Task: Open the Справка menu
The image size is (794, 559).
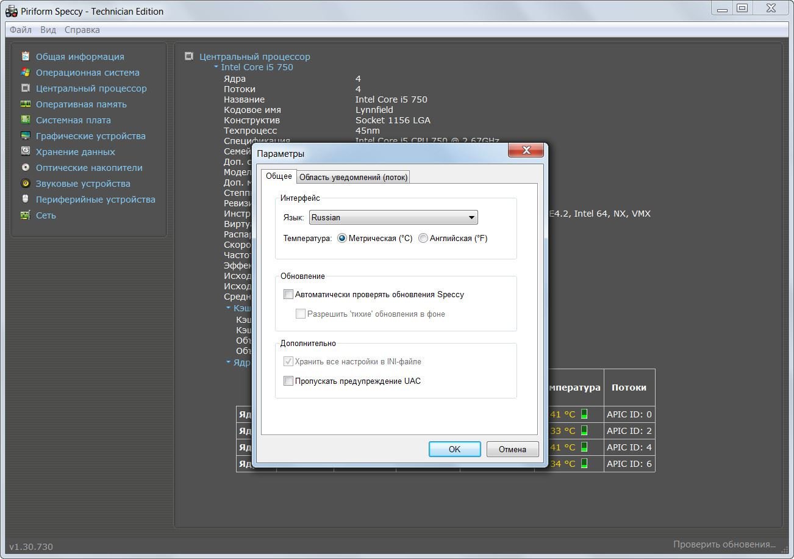Action: click(x=82, y=30)
